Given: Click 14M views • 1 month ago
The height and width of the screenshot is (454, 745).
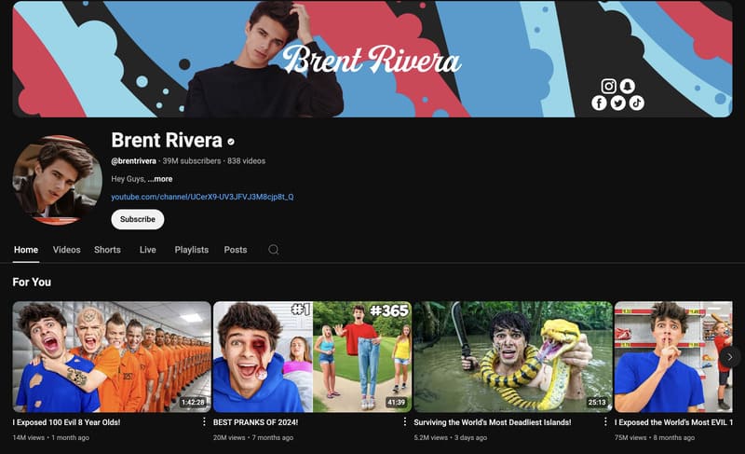Looking at the screenshot, I should [x=51, y=438].
